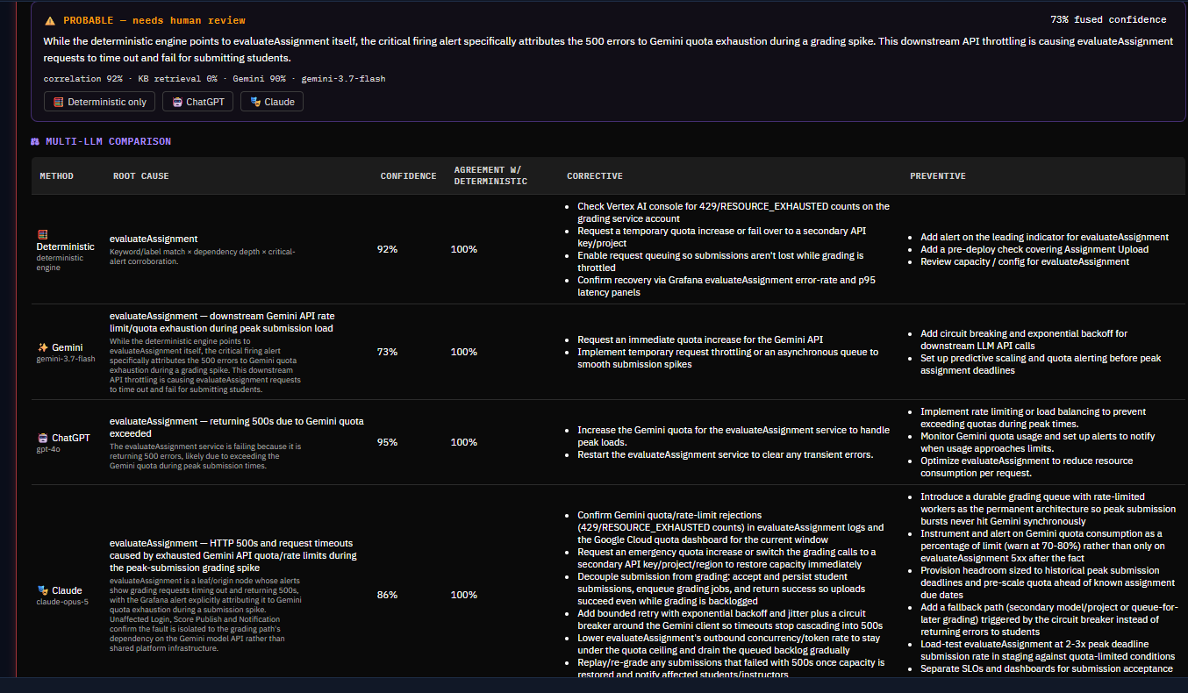Click the Deterministic engine icon in table
This screenshot has height=693, width=1188.
pos(42,234)
